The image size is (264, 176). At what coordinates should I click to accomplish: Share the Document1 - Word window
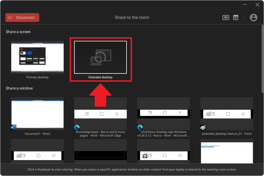coord(37,113)
